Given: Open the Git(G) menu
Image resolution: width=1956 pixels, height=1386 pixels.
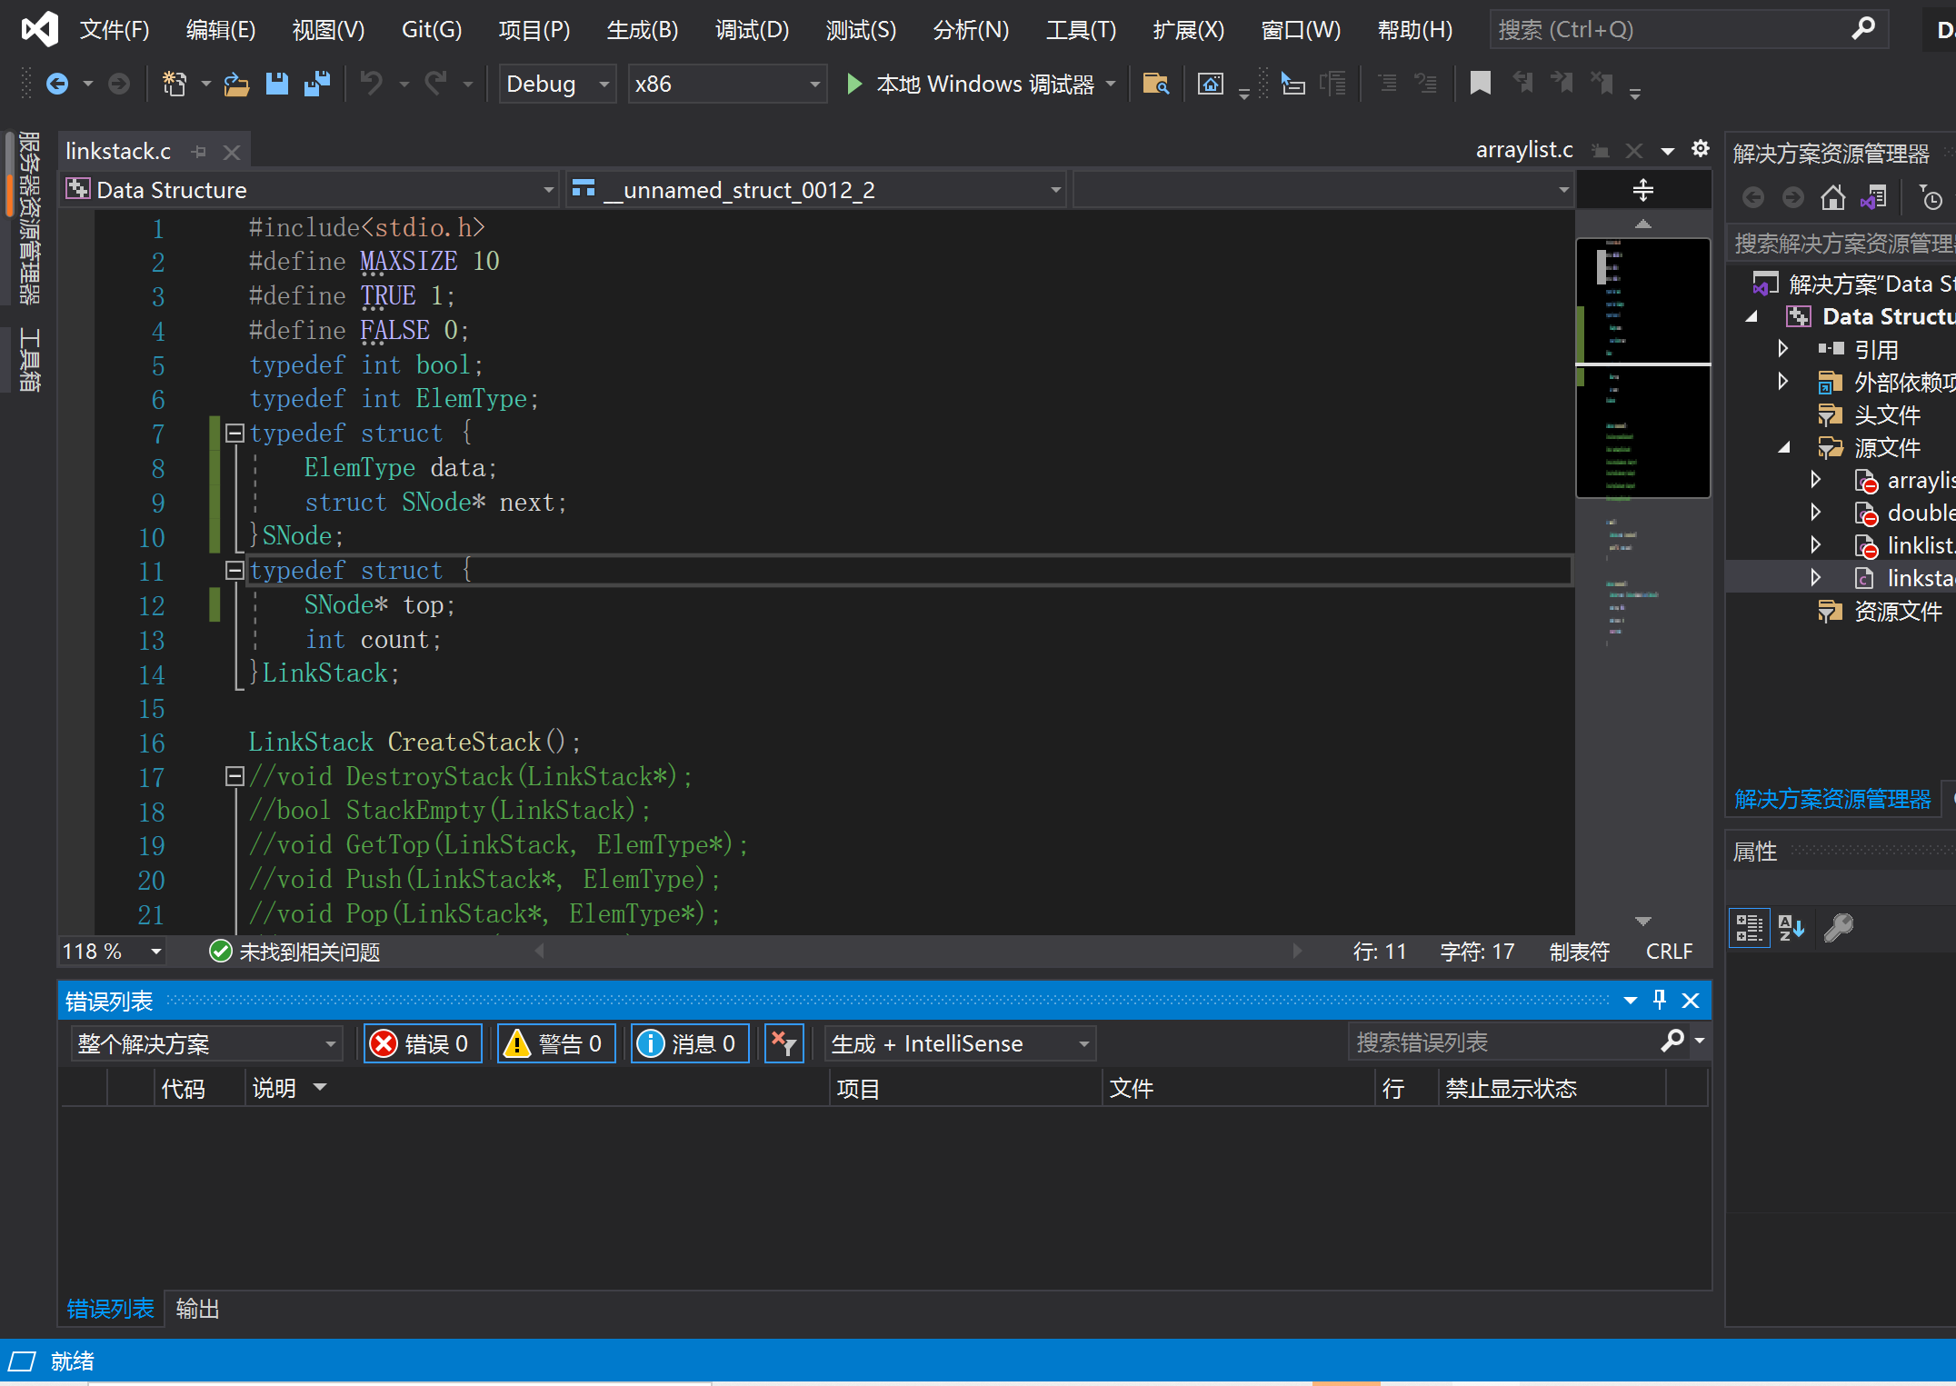Looking at the screenshot, I should (x=431, y=29).
